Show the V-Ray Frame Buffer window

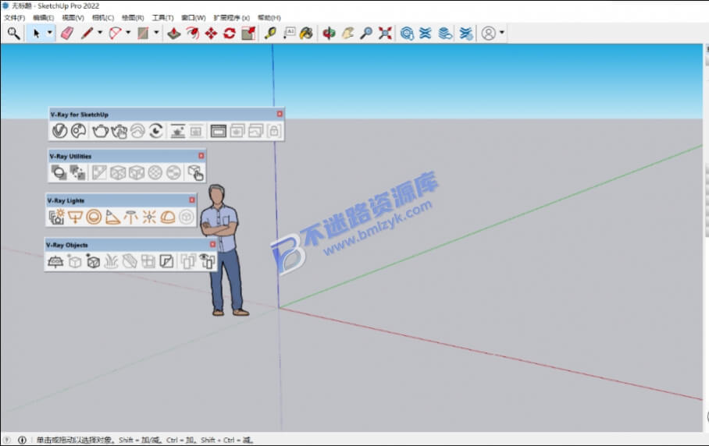pyautogui.click(x=218, y=131)
